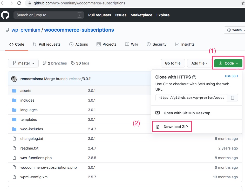This screenshot has height=191, width=245.
Task: Click the GitHub Desktop download icon
Action: click(x=158, y=113)
